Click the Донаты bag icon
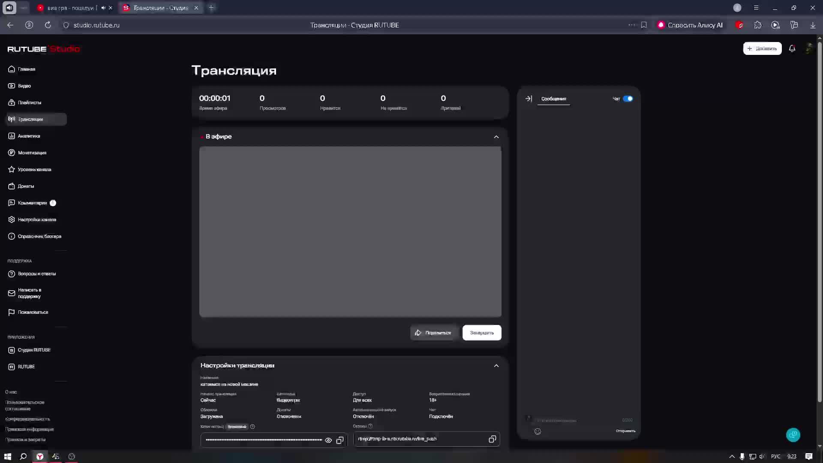 12,186
